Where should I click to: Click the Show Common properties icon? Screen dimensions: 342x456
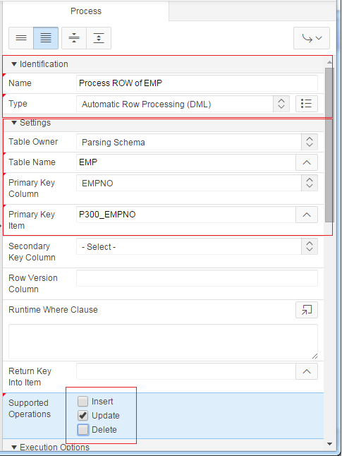click(21, 38)
